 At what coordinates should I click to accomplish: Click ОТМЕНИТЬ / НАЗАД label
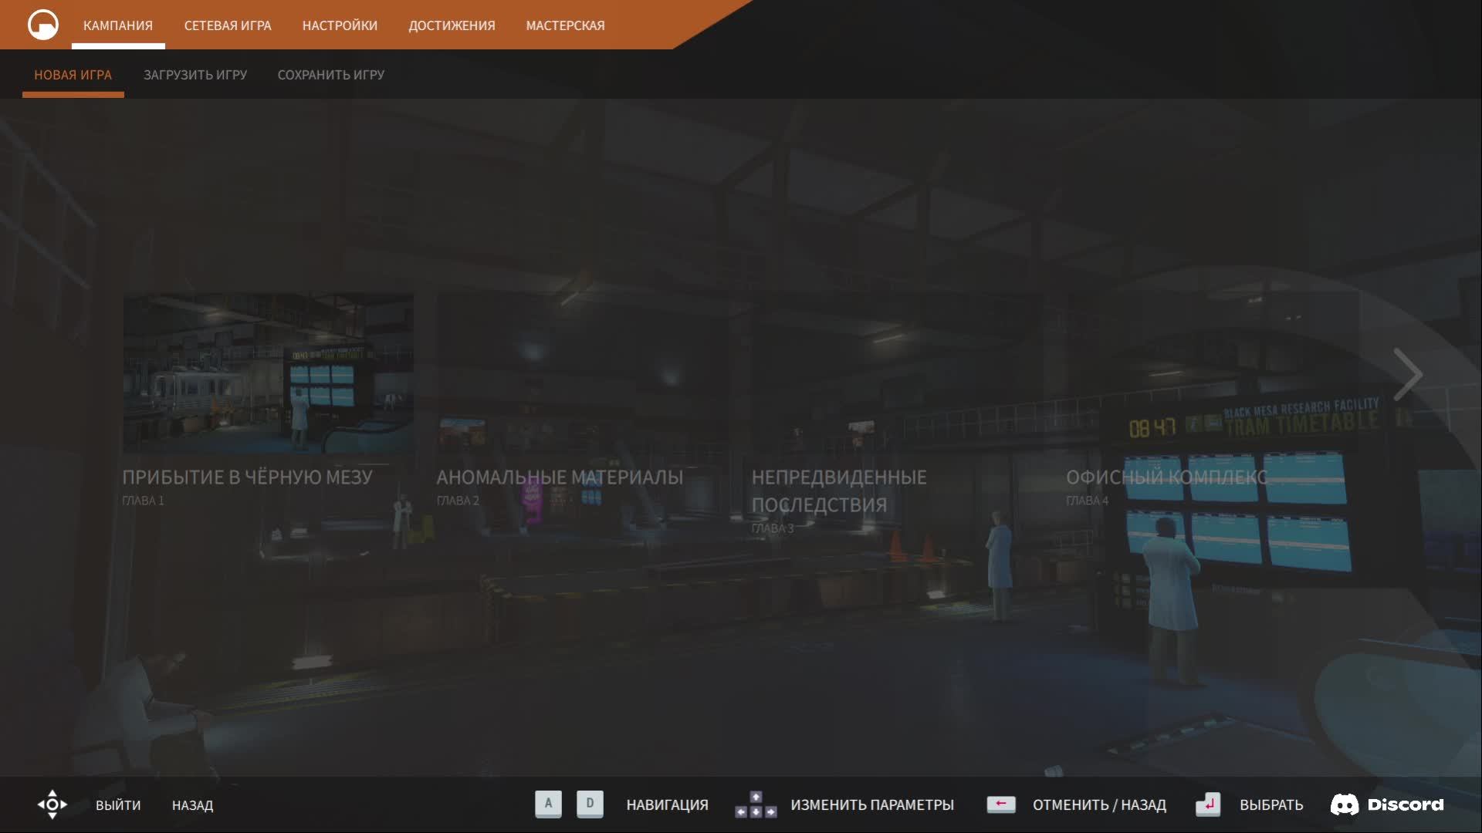(1099, 805)
